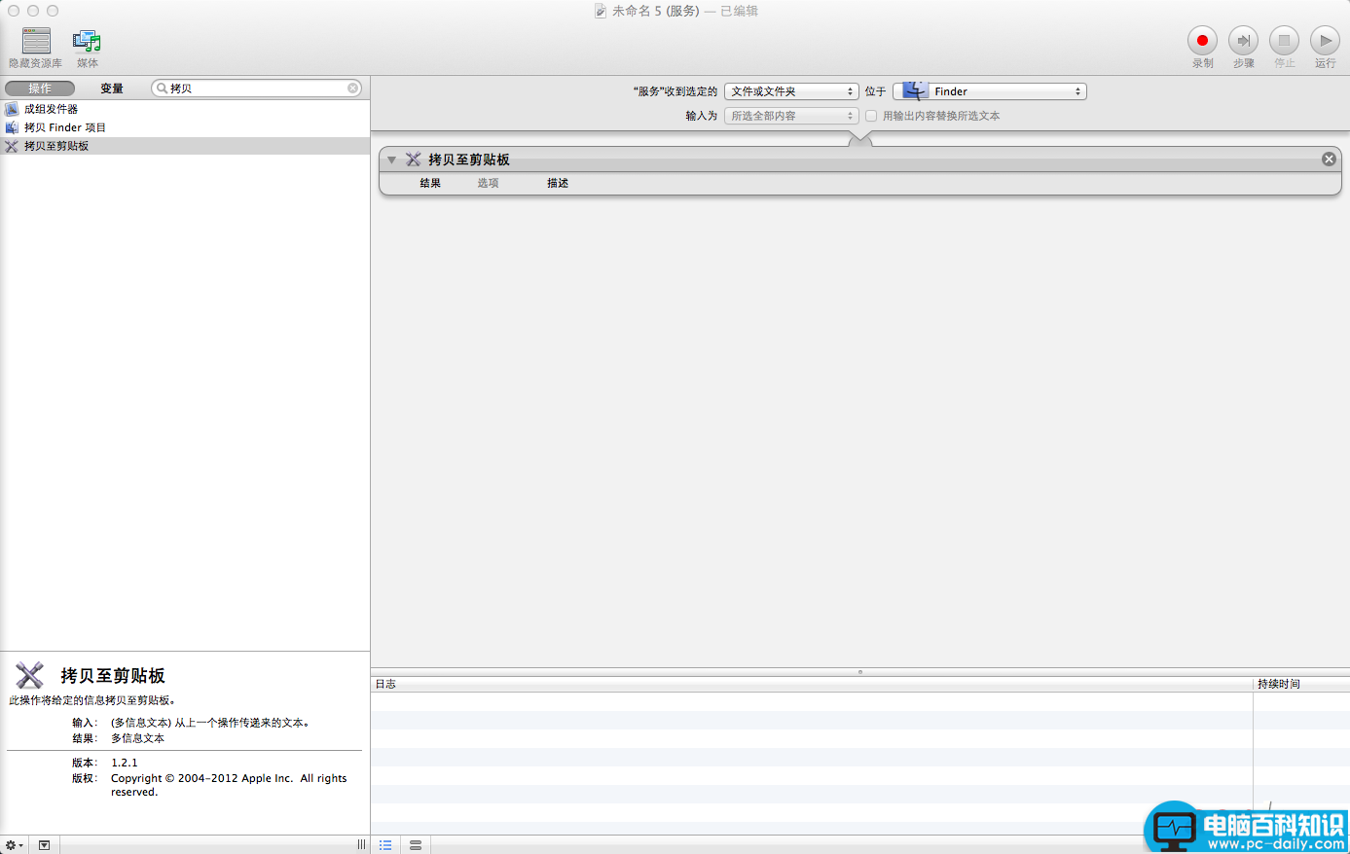
Task: Collapse the 拷贝至剪贴板 action with disclosure triangle
Action: point(392,160)
